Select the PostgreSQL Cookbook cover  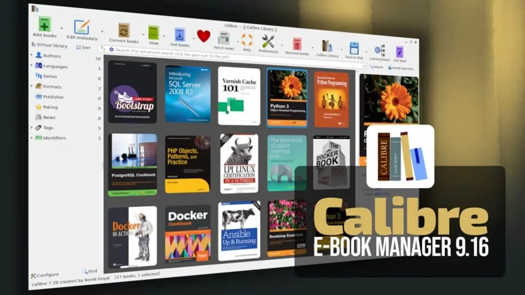(133, 164)
